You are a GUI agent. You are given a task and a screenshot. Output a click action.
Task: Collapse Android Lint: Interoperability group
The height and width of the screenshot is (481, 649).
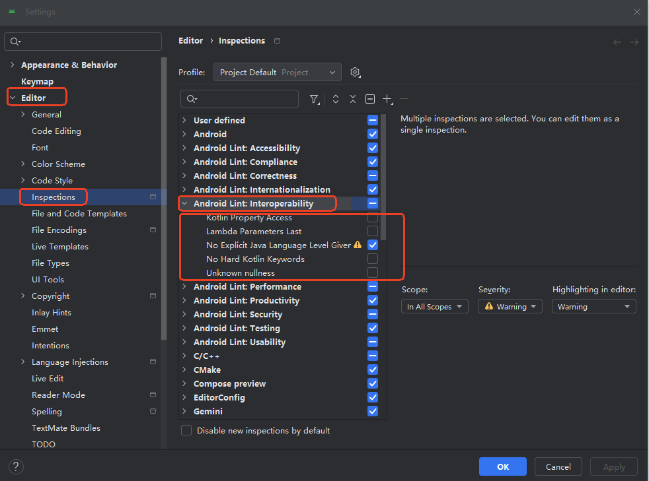click(x=184, y=203)
